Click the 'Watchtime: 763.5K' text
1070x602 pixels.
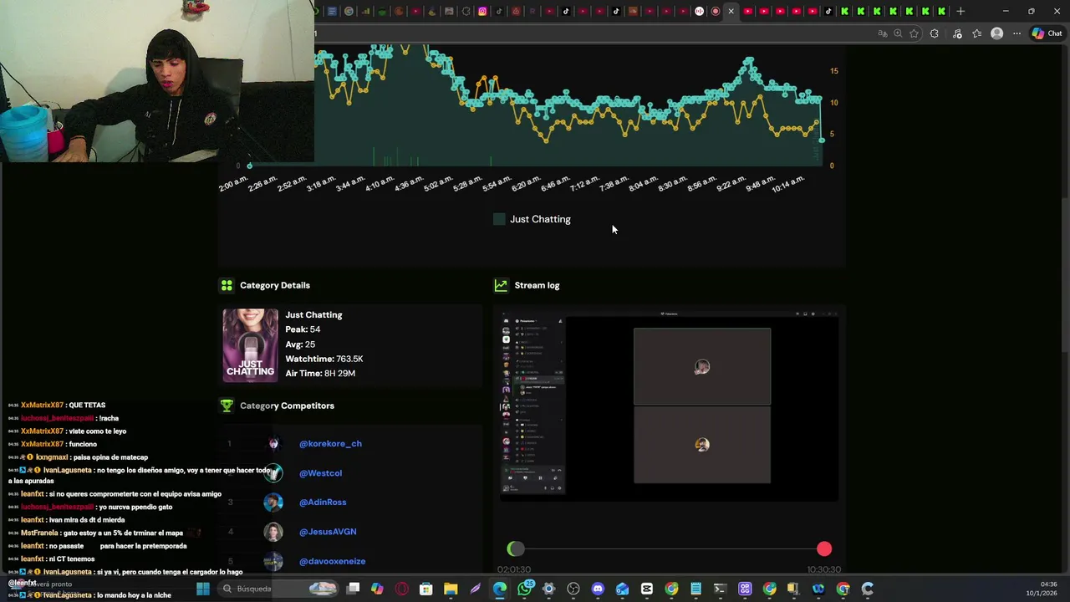pos(324,359)
